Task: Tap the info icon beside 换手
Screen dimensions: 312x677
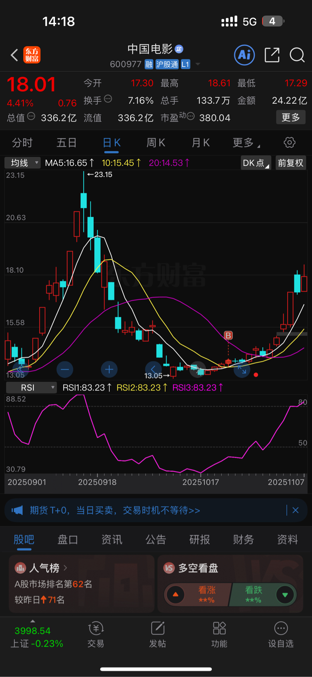Action: point(108,99)
